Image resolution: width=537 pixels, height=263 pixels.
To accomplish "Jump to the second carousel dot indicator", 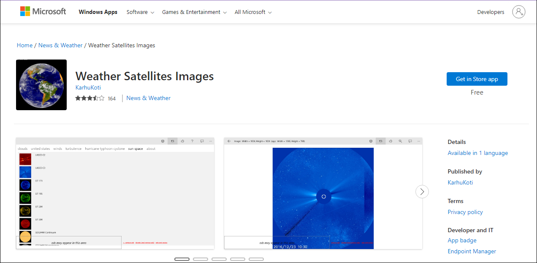I will [x=201, y=259].
